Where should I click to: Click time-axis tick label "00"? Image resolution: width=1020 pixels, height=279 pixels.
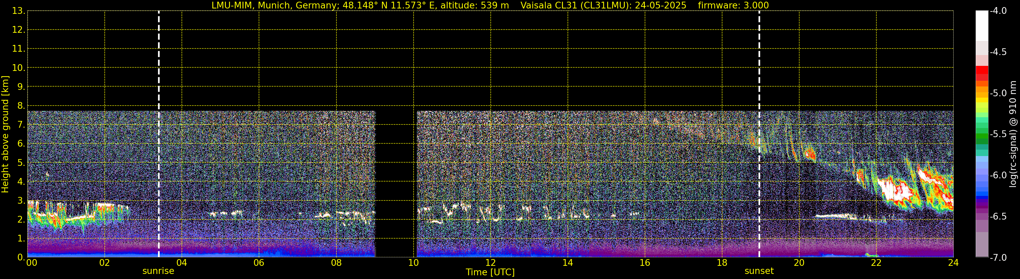pyautogui.click(x=32, y=263)
